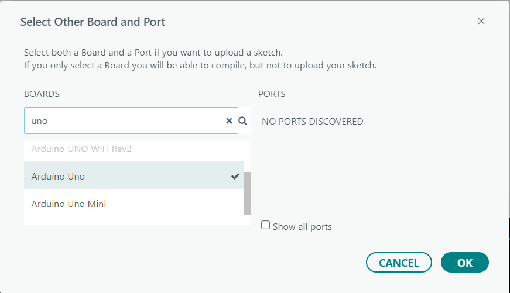Click the BOARDS section heading

(42, 94)
